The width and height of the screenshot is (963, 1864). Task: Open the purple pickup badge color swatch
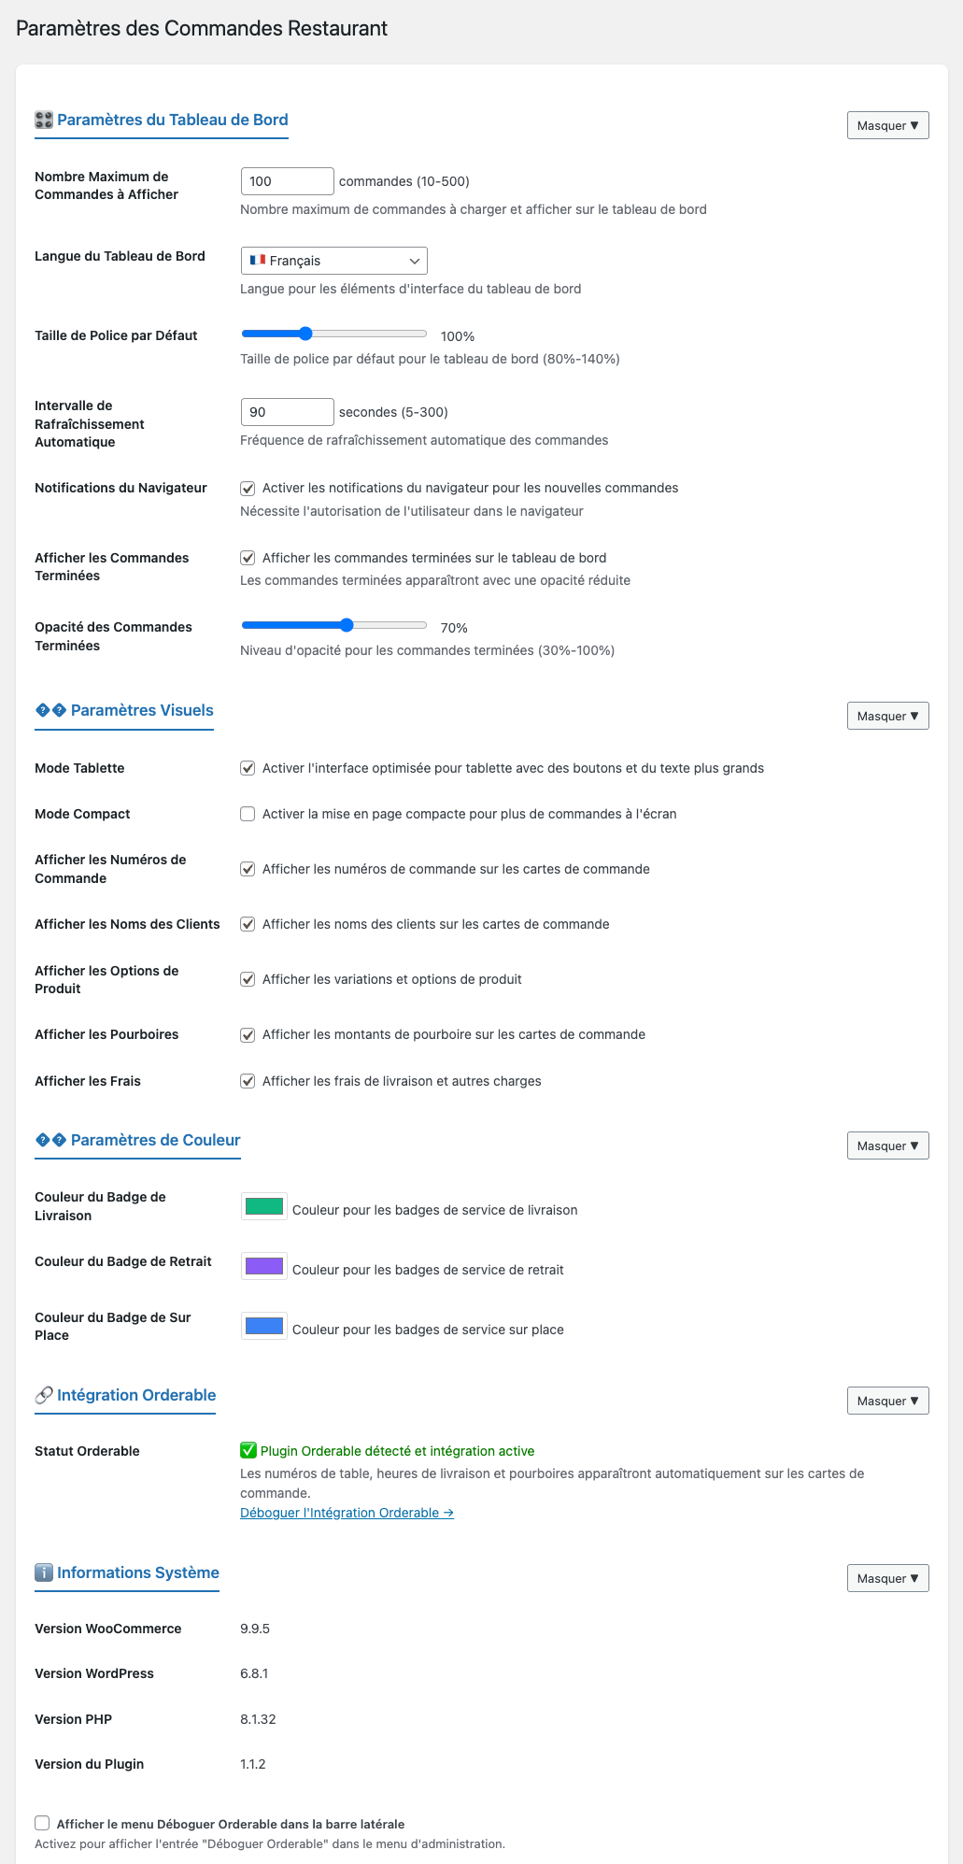pyautogui.click(x=264, y=1267)
